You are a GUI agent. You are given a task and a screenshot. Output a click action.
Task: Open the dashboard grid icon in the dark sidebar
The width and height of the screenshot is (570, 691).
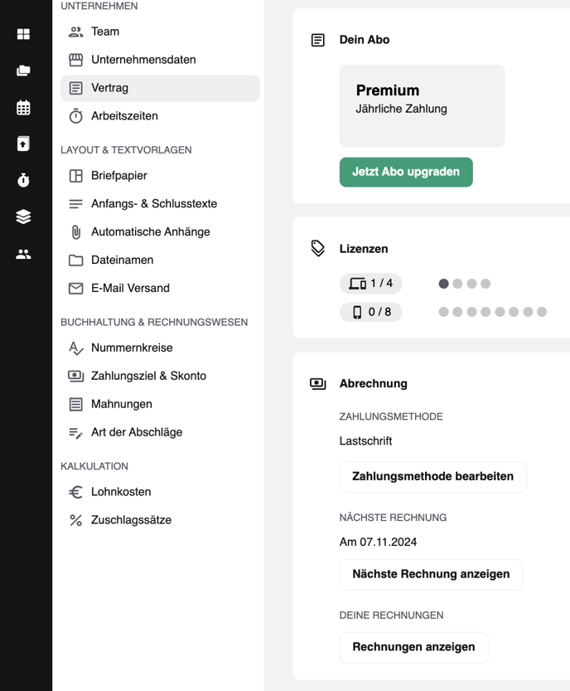click(x=23, y=34)
